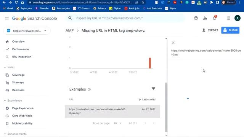
Task: Sort by Last crawled column
Action: [x=147, y=99]
